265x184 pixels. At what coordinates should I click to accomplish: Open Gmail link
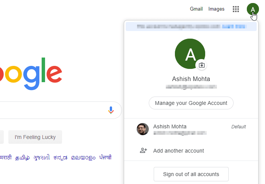pyautogui.click(x=196, y=9)
